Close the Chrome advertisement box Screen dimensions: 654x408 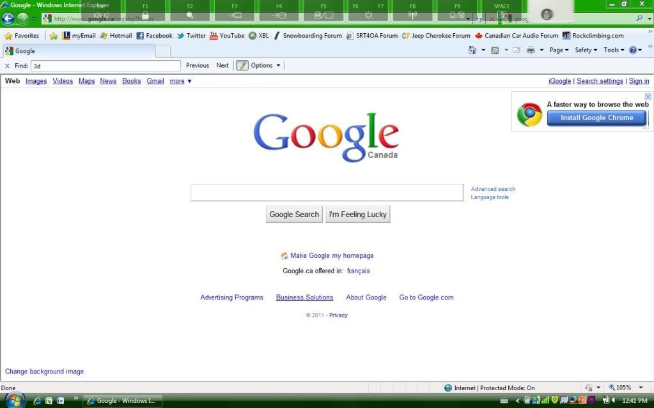(648, 96)
